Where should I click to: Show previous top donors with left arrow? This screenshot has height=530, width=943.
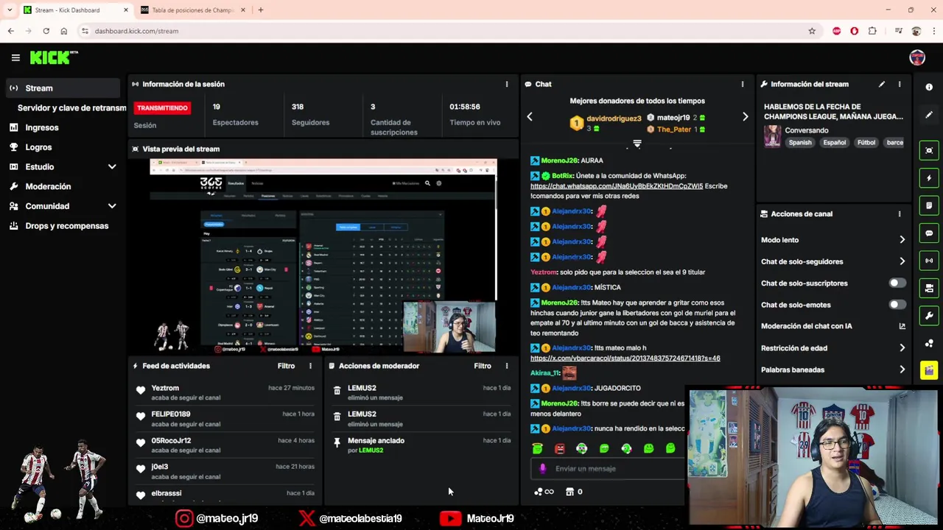tap(529, 116)
